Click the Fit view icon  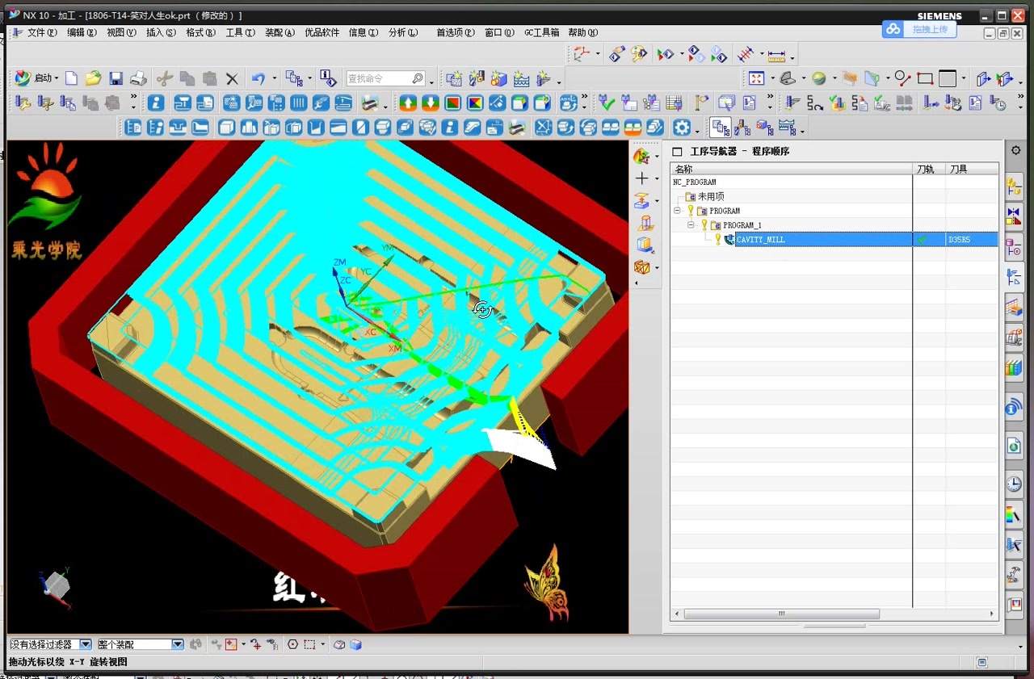pos(756,78)
